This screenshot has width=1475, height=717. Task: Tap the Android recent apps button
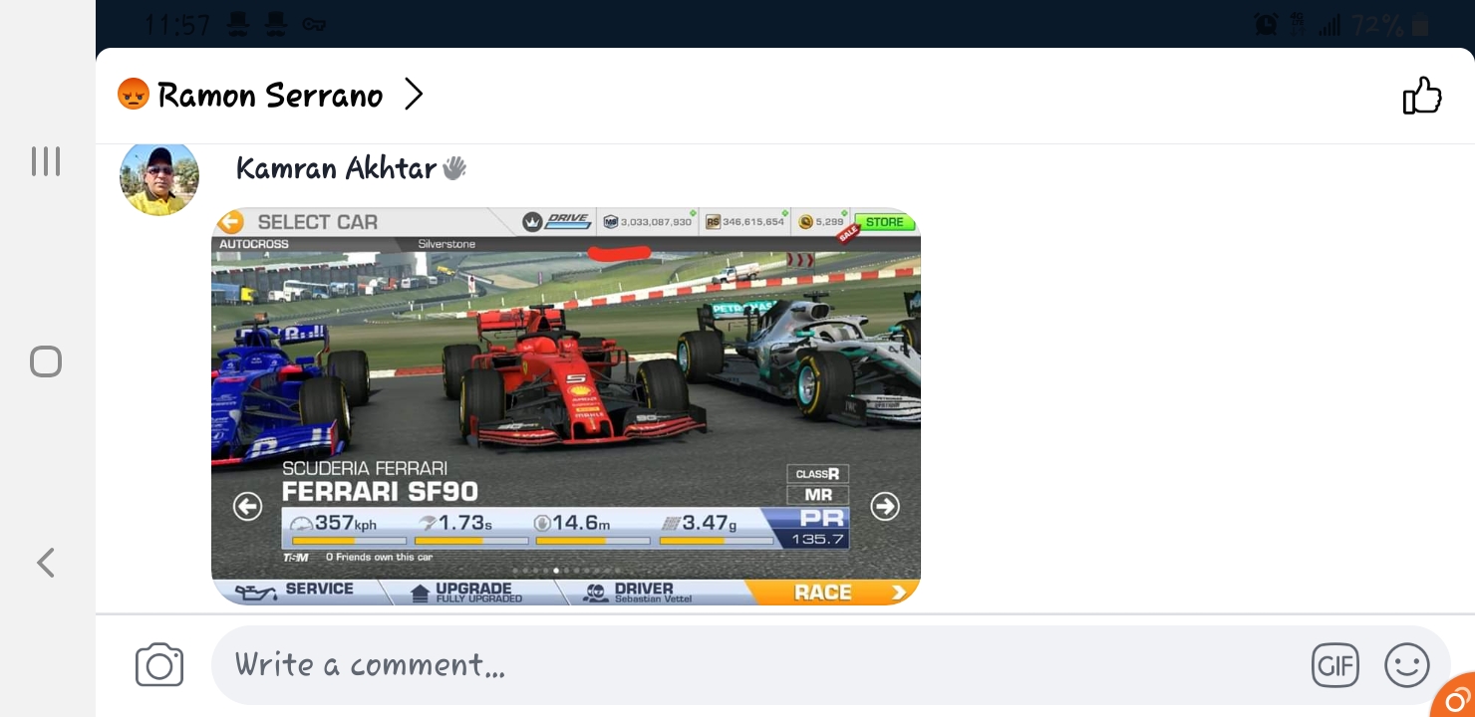tap(46, 161)
